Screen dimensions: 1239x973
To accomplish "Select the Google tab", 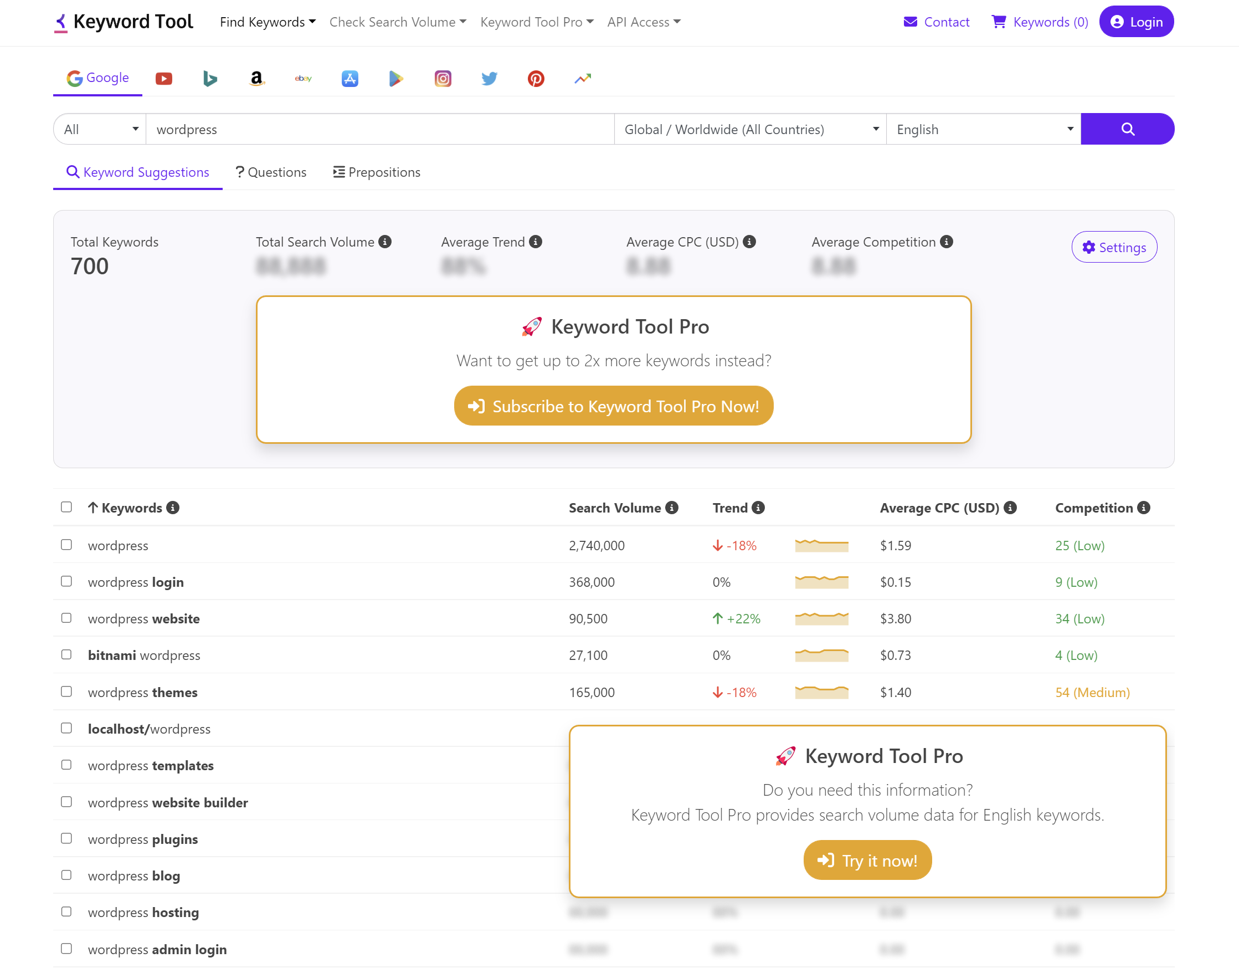I will click(x=98, y=78).
